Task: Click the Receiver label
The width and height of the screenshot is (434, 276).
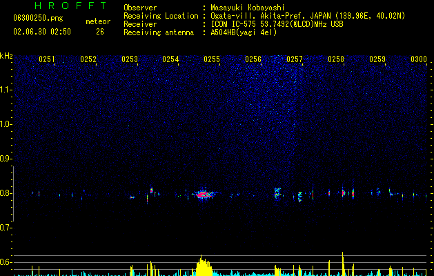Action: pyautogui.click(x=140, y=24)
